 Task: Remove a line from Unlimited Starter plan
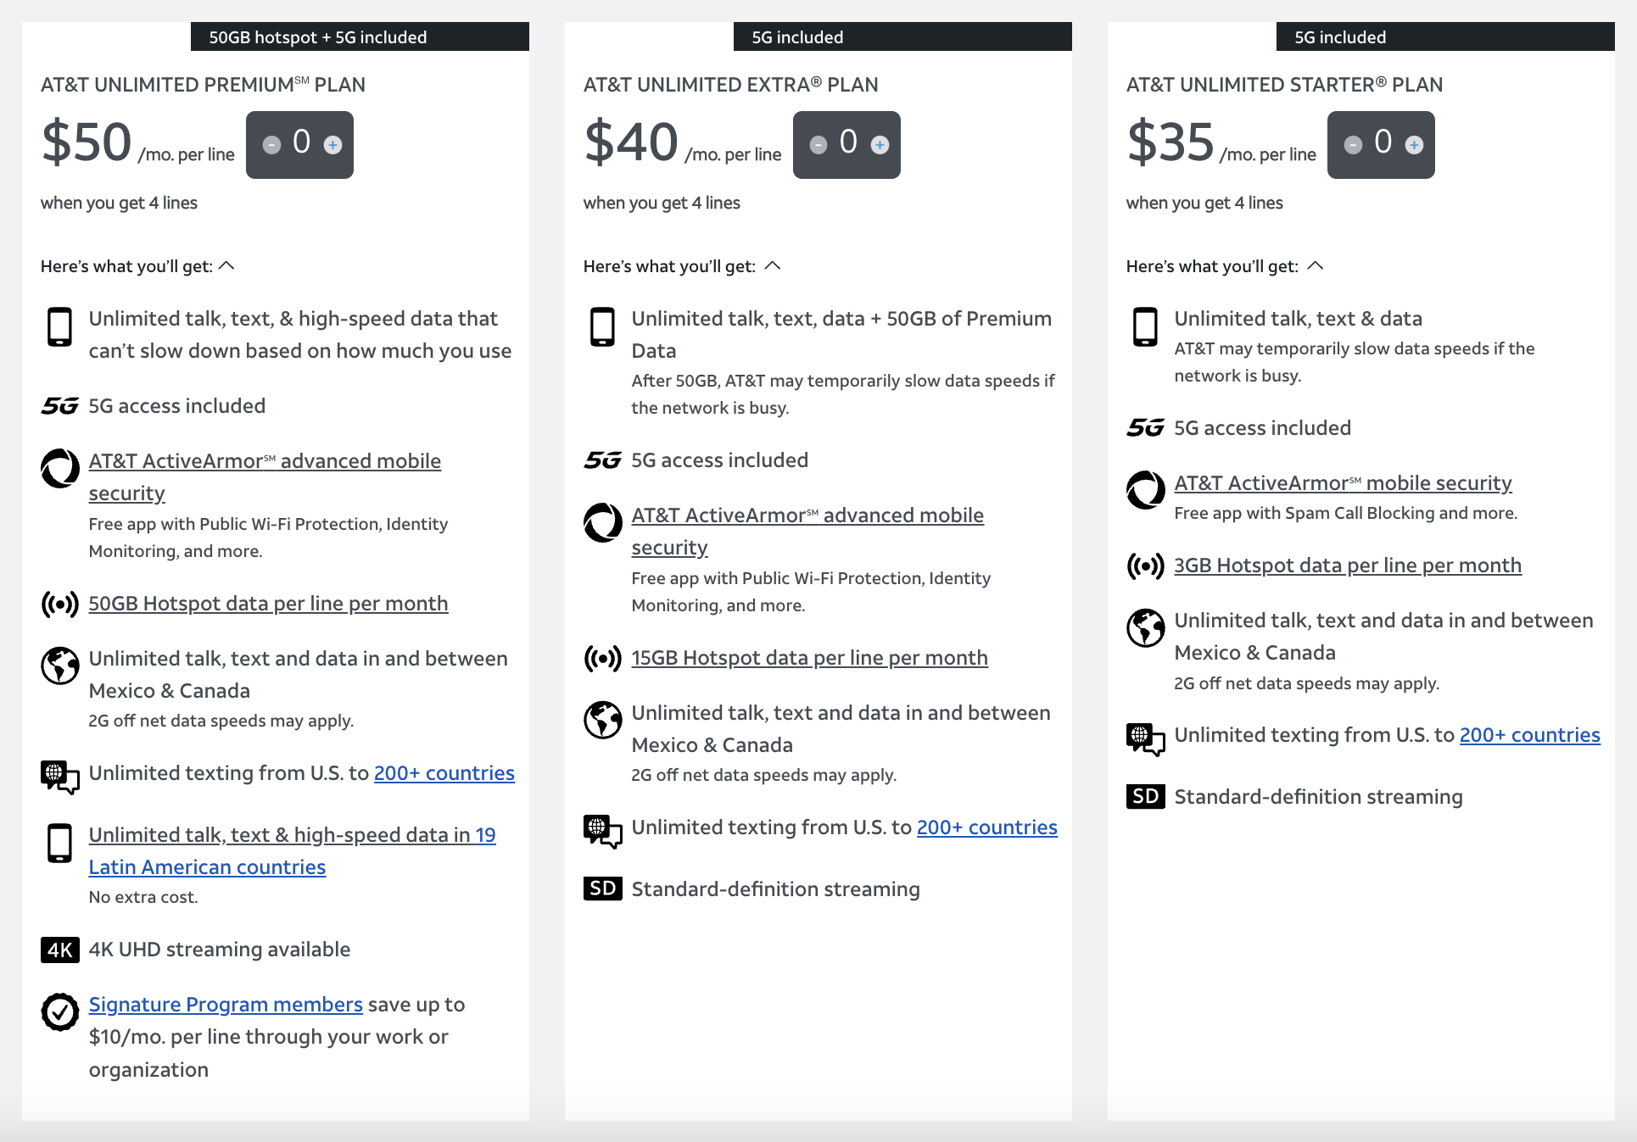pyautogui.click(x=1354, y=145)
